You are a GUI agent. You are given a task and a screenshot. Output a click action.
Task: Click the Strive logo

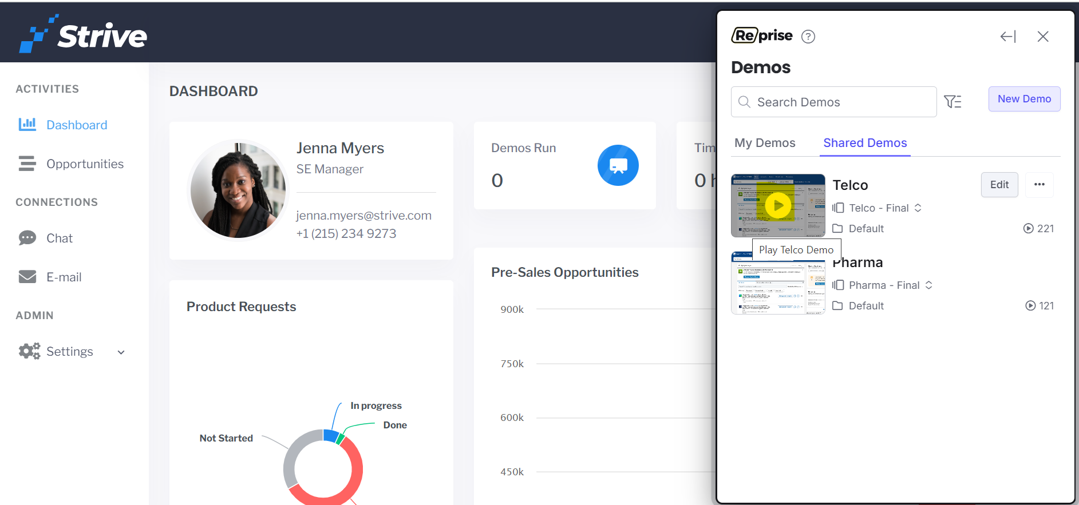pos(84,34)
